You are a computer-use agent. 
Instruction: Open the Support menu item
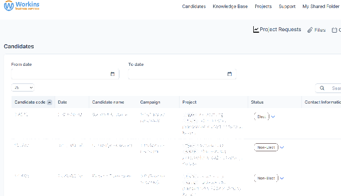click(x=287, y=7)
